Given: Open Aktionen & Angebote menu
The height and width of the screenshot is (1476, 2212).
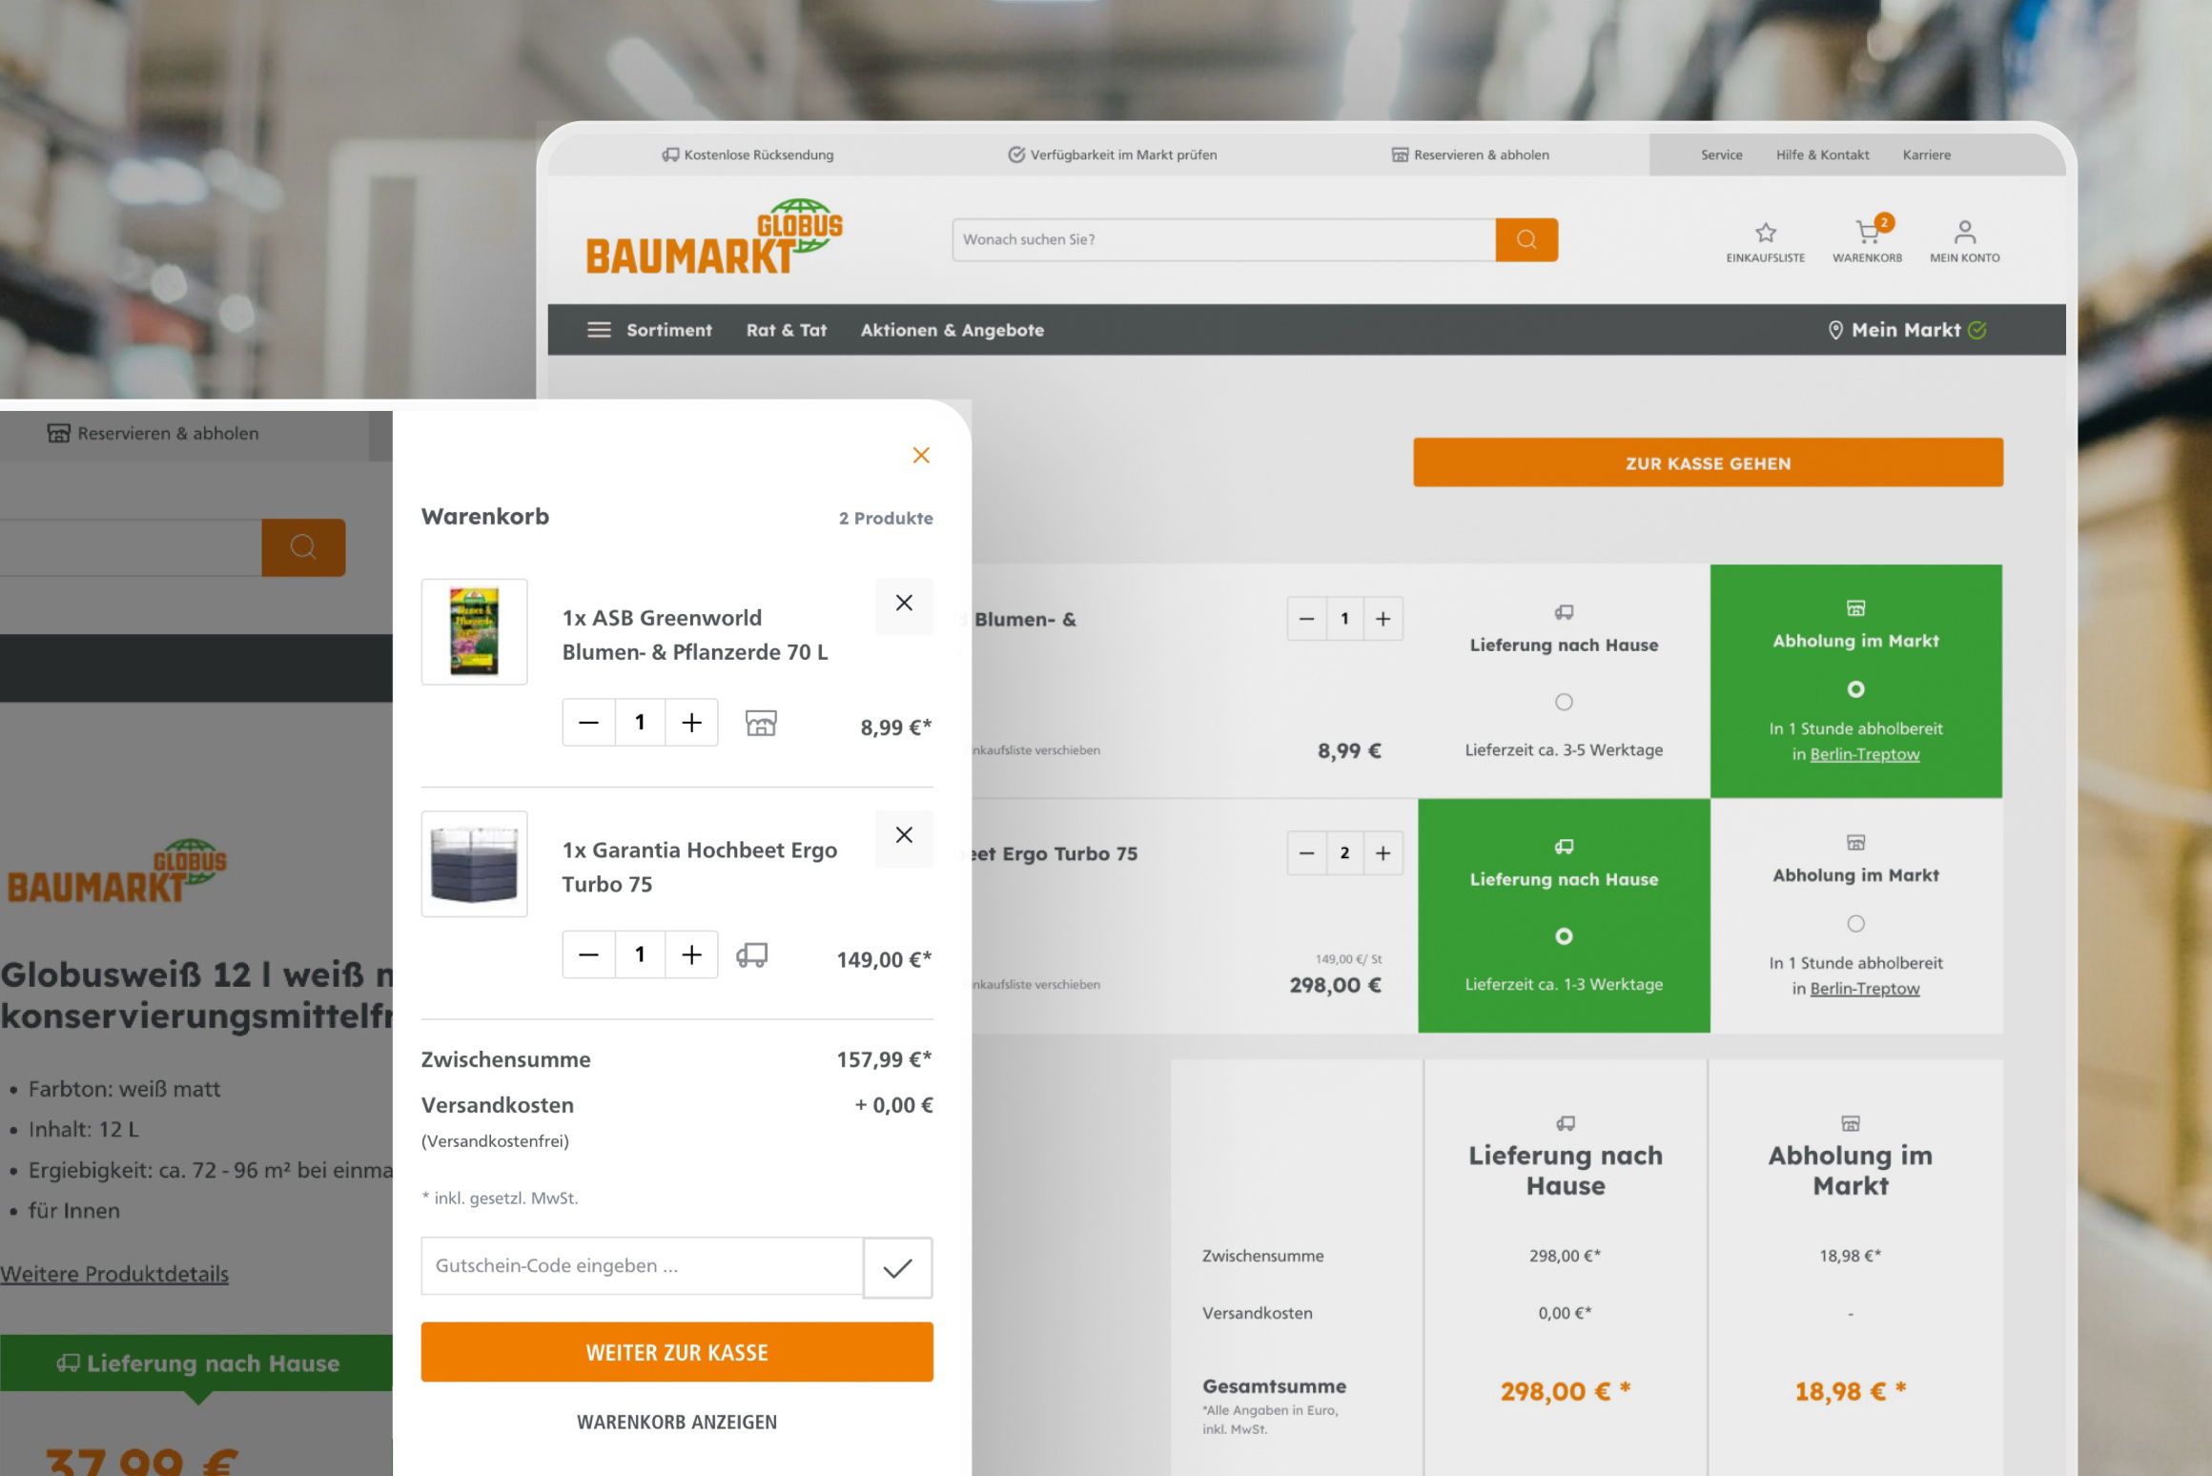Looking at the screenshot, I should 952,330.
